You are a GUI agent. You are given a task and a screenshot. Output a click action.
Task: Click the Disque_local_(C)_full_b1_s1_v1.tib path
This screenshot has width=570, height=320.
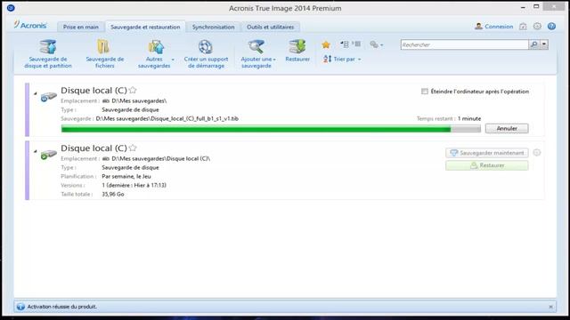[x=167, y=118]
